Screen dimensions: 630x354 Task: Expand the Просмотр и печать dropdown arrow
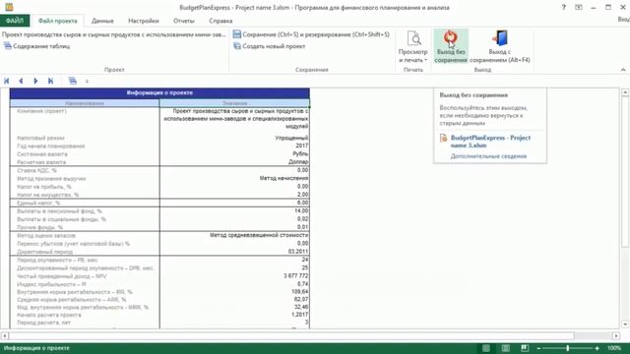point(425,60)
